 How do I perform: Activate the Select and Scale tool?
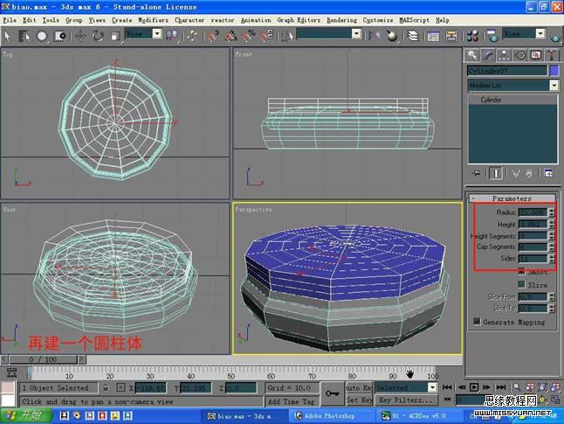114,36
